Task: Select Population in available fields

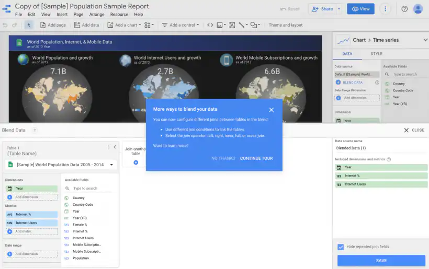Action: pyautogui.click(x=81, y=259)
